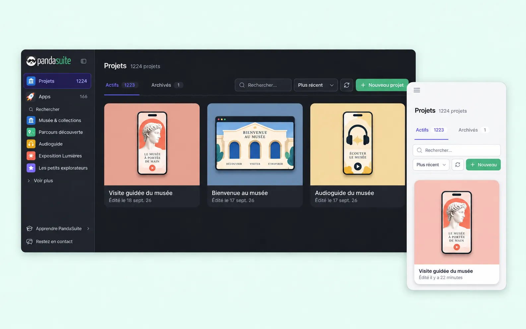Open Visite guidée du musée card in mobile view
The width and height of the screenshot is (526, 329).
(x=457, y=232)
